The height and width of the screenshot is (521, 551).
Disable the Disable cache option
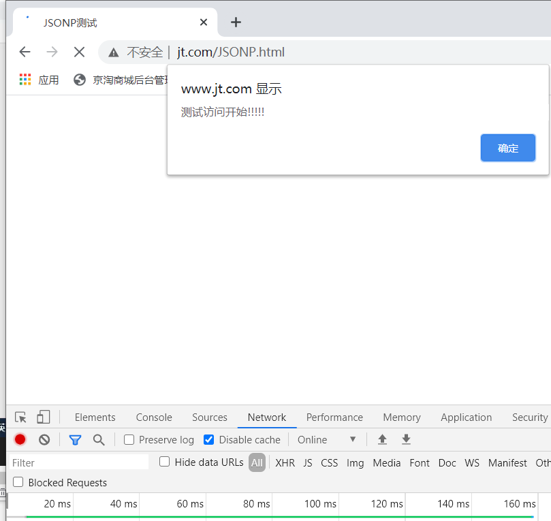click(208, 439)
